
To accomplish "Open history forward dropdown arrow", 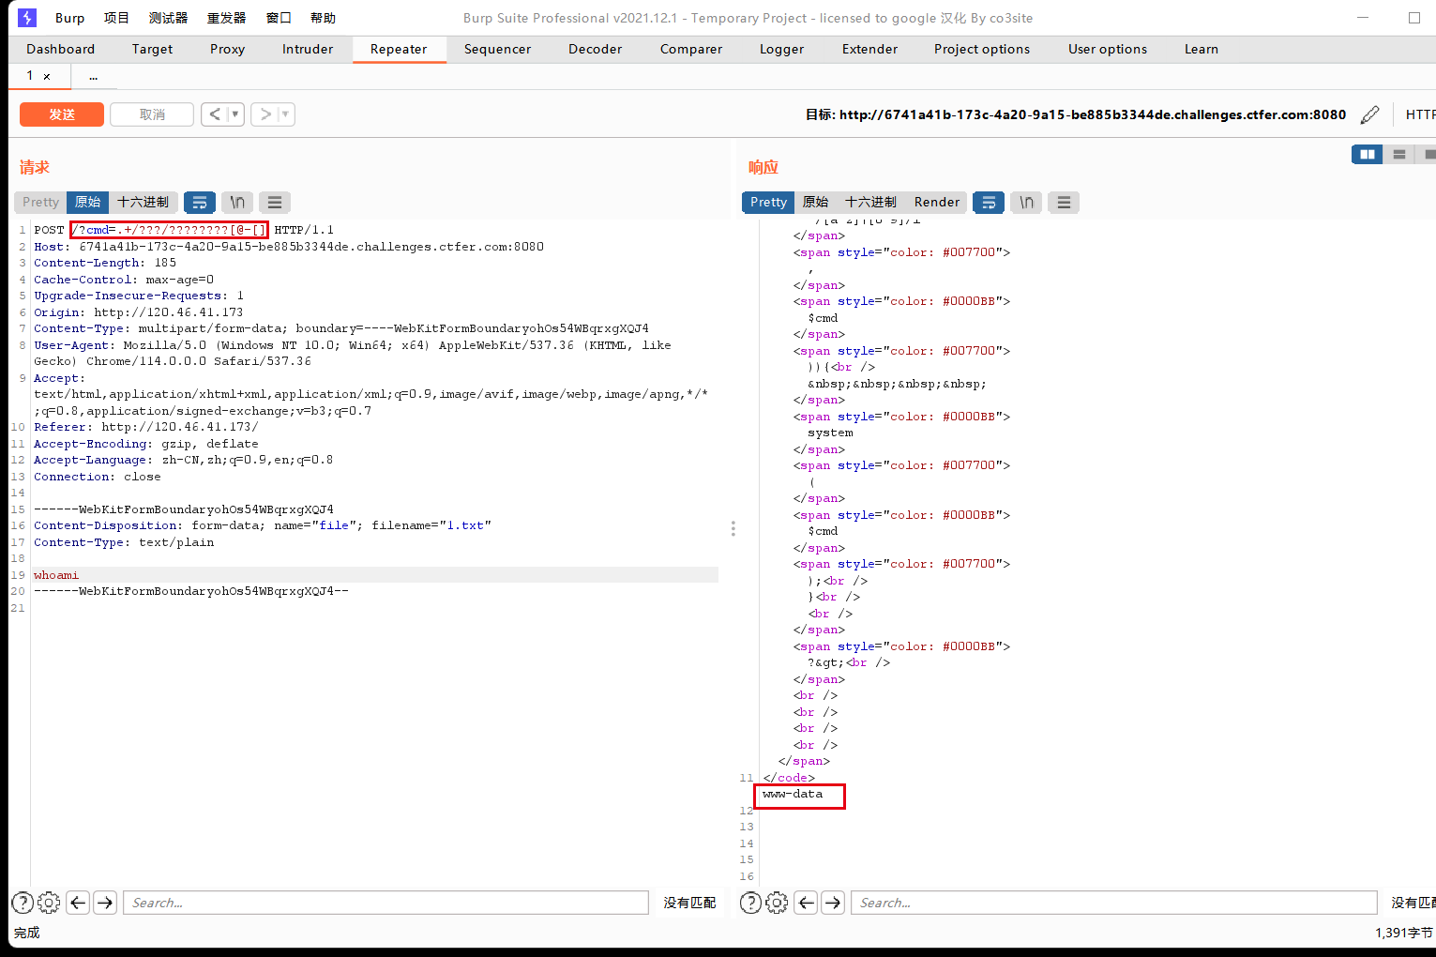I will (286, 114).
